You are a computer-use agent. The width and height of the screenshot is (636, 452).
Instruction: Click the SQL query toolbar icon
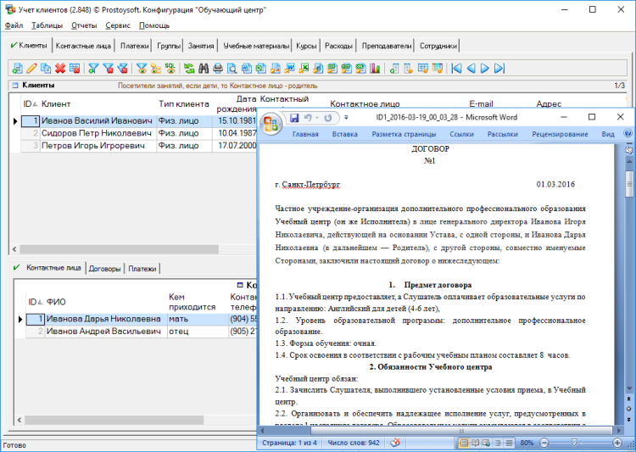[x=170, y=68]
